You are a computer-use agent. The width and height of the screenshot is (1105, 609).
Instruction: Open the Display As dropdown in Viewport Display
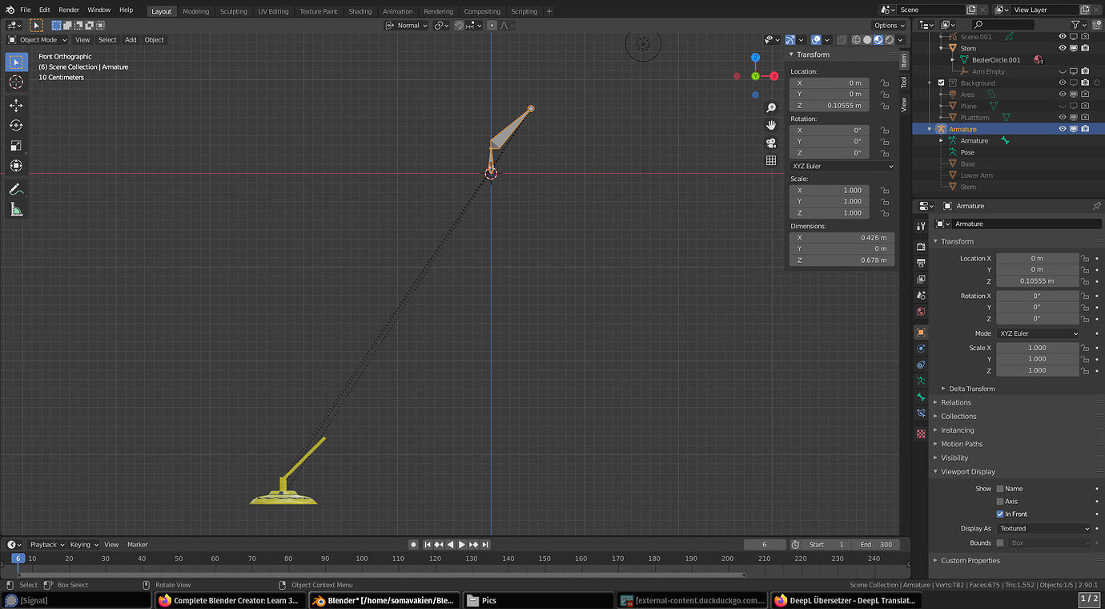point(1043,528)
